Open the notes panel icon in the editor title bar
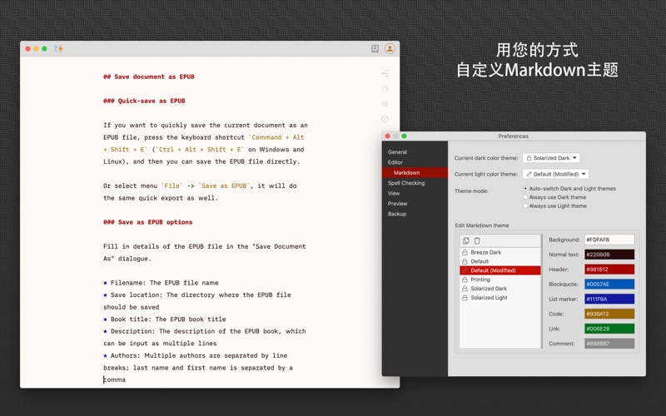 point(375,49)
